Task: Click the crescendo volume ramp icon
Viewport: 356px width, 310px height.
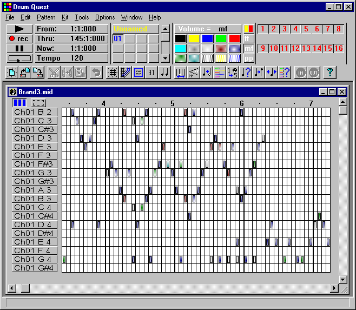Action: tap(193, 72)
